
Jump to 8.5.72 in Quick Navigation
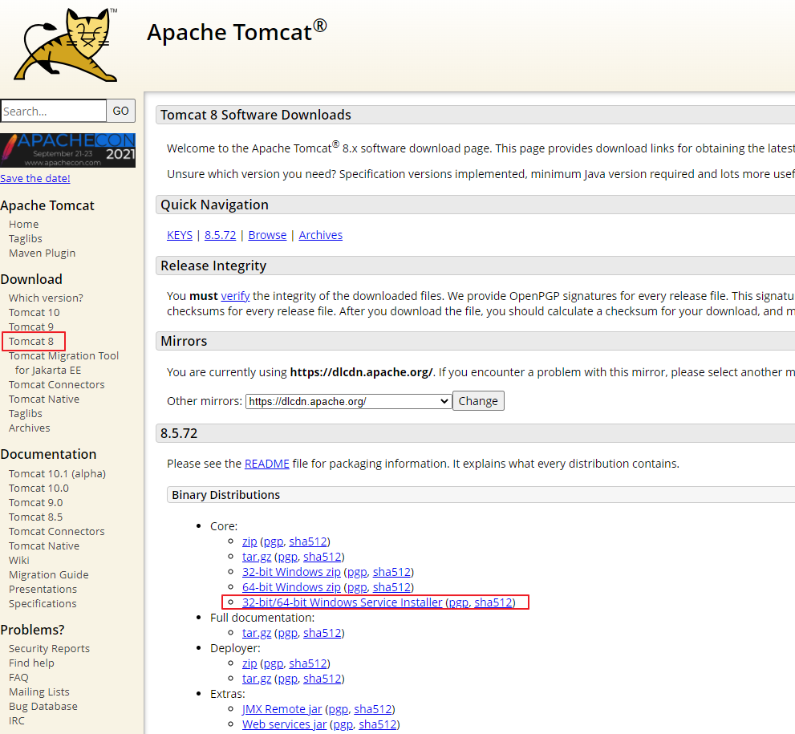(220, 235)
